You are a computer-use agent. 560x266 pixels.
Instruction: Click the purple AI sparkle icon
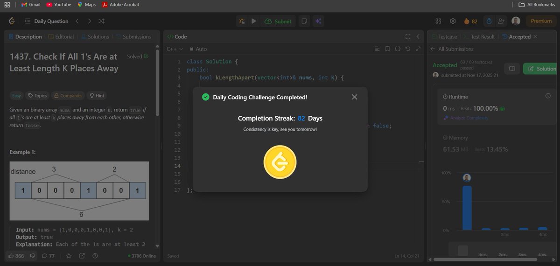318,21
